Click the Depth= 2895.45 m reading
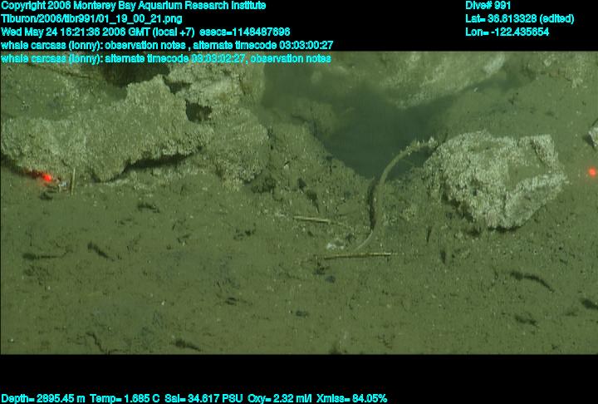 point(43,398)
